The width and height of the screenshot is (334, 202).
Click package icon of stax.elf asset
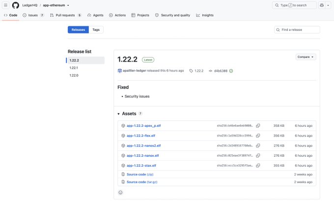[123, 166]
